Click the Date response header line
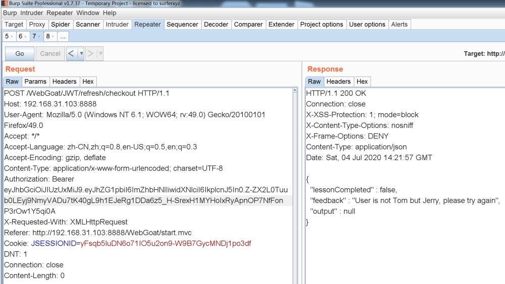Viewport: 505px width, 284px height. point(369,158)
